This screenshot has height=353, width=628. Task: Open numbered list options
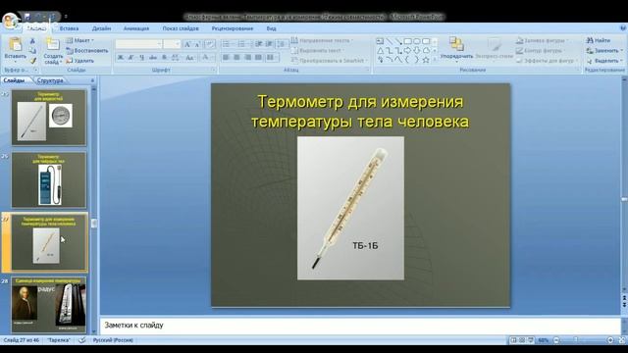pyautogui.click(x=243, y=44)
